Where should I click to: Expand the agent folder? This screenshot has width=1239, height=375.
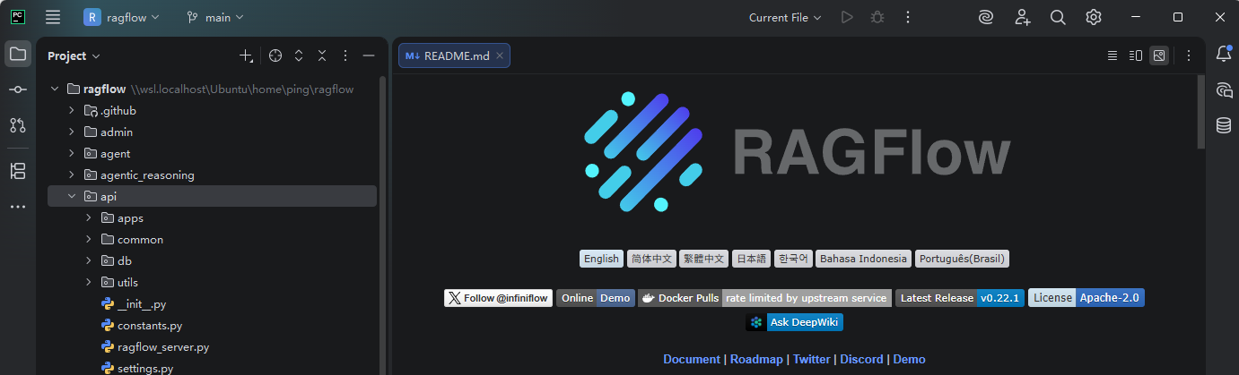[x=72, y=154]
